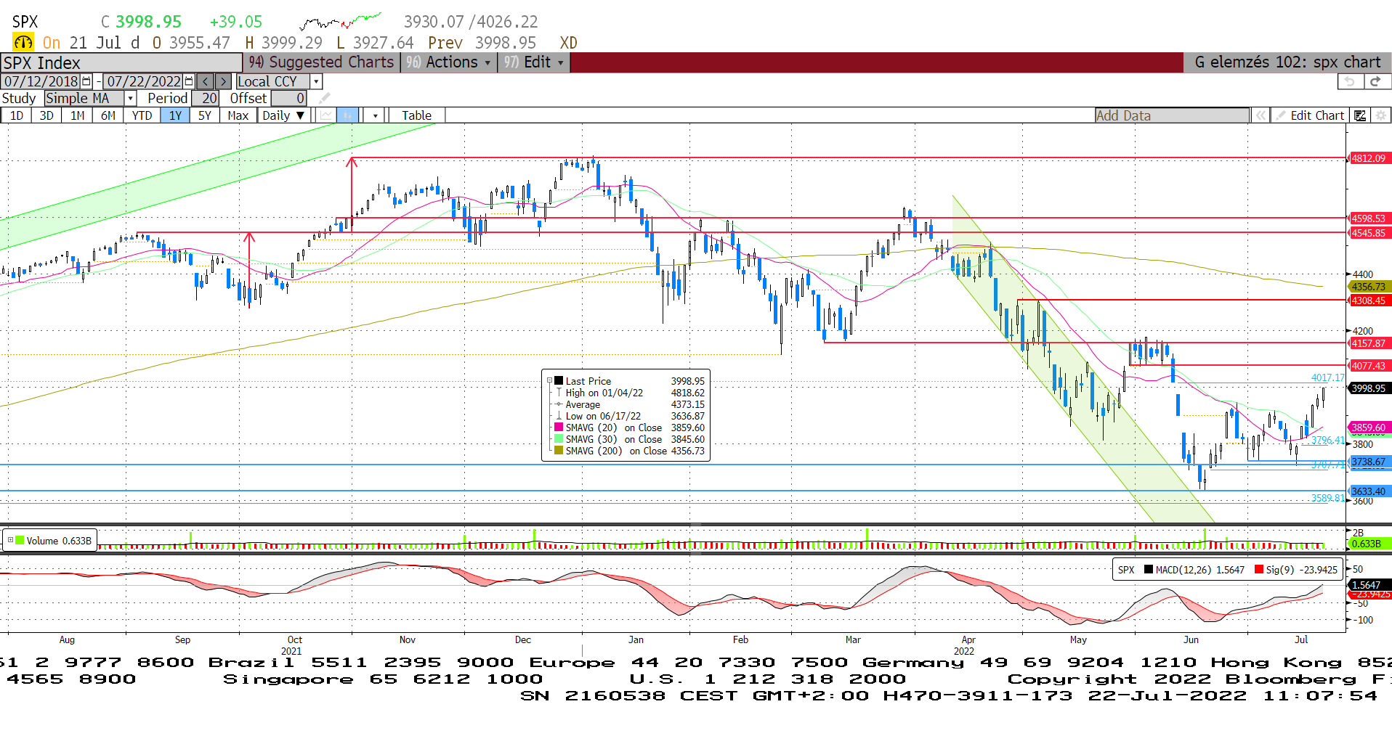Open the chart type dropdown arrow
The width and height of the screenshot is (1392, 736).
[374, 115]
